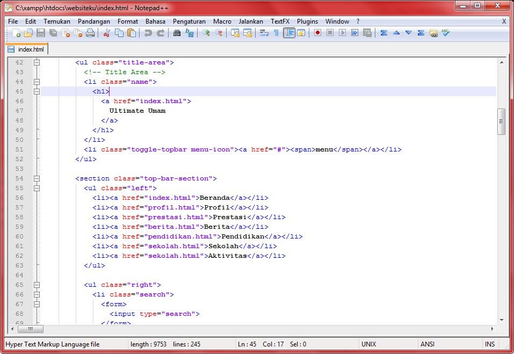
Task: Click the Copy icon in toolbar
Action: (119, 33)
